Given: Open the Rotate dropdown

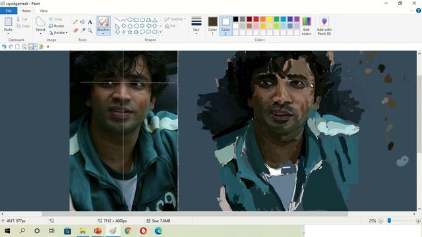Looking at the screenshot, I should pos(58,33).
